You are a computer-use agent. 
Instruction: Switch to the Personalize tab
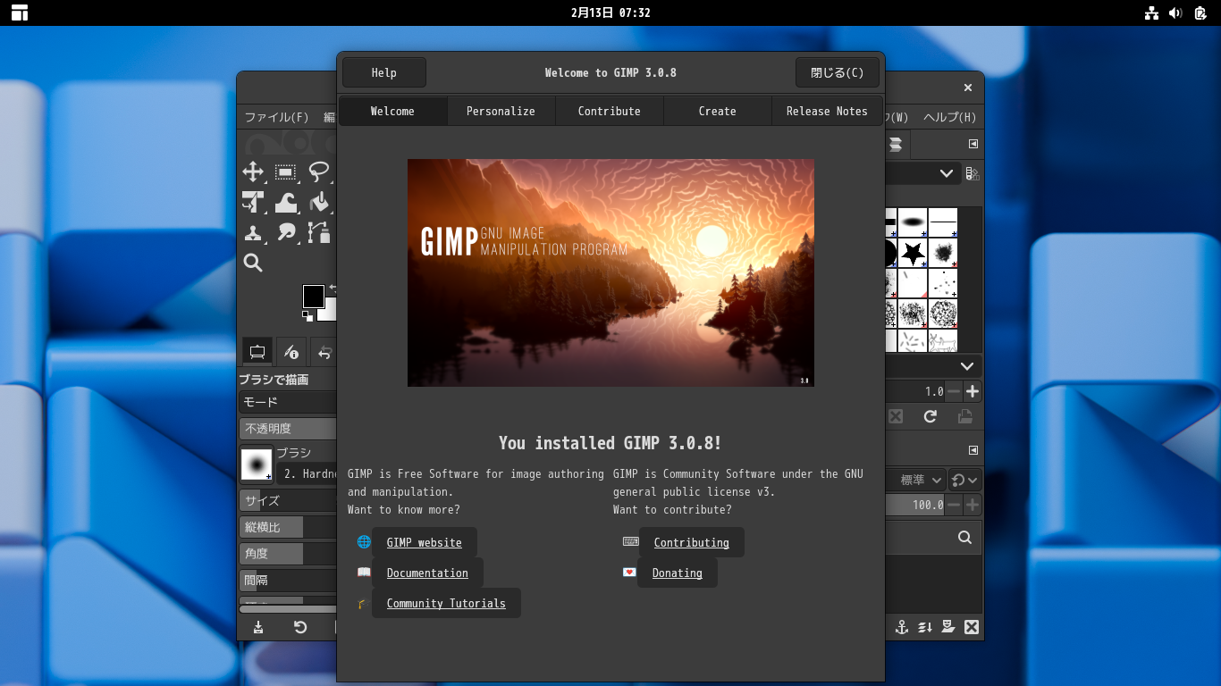tap(501, 111)
